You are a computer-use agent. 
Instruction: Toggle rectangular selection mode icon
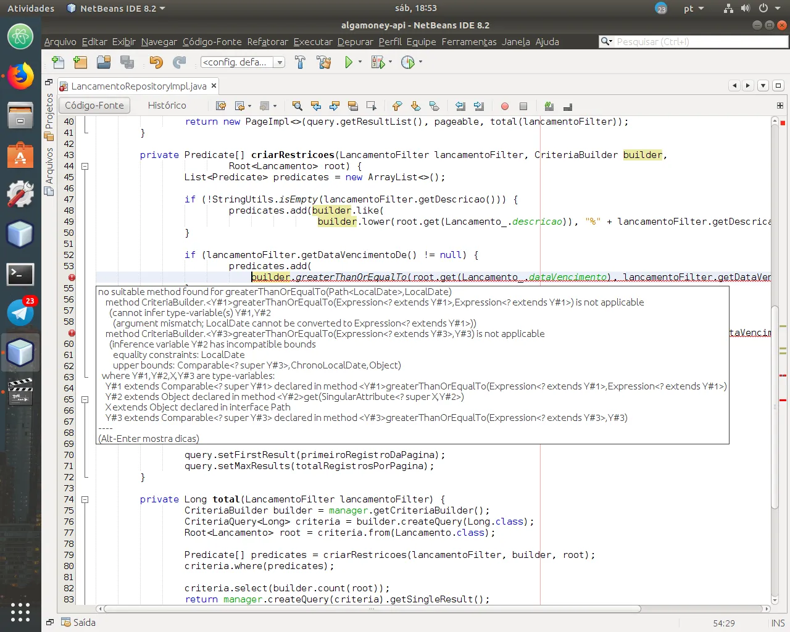(x=371, y=106)
